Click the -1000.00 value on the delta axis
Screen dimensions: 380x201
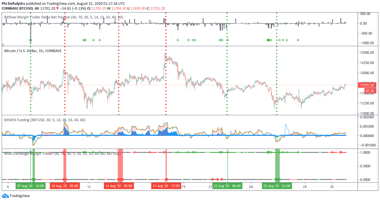(x=367, y=43)
